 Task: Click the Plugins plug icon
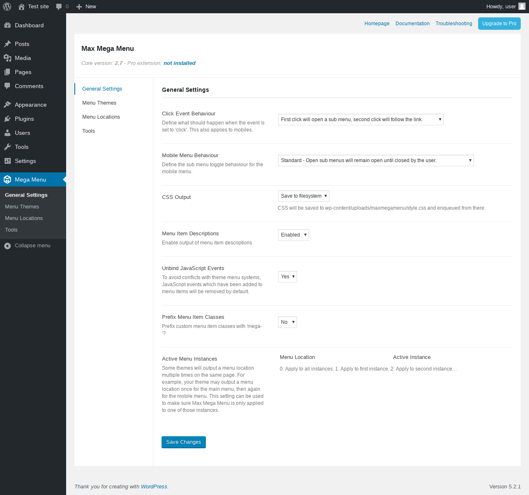coord(7,119)
